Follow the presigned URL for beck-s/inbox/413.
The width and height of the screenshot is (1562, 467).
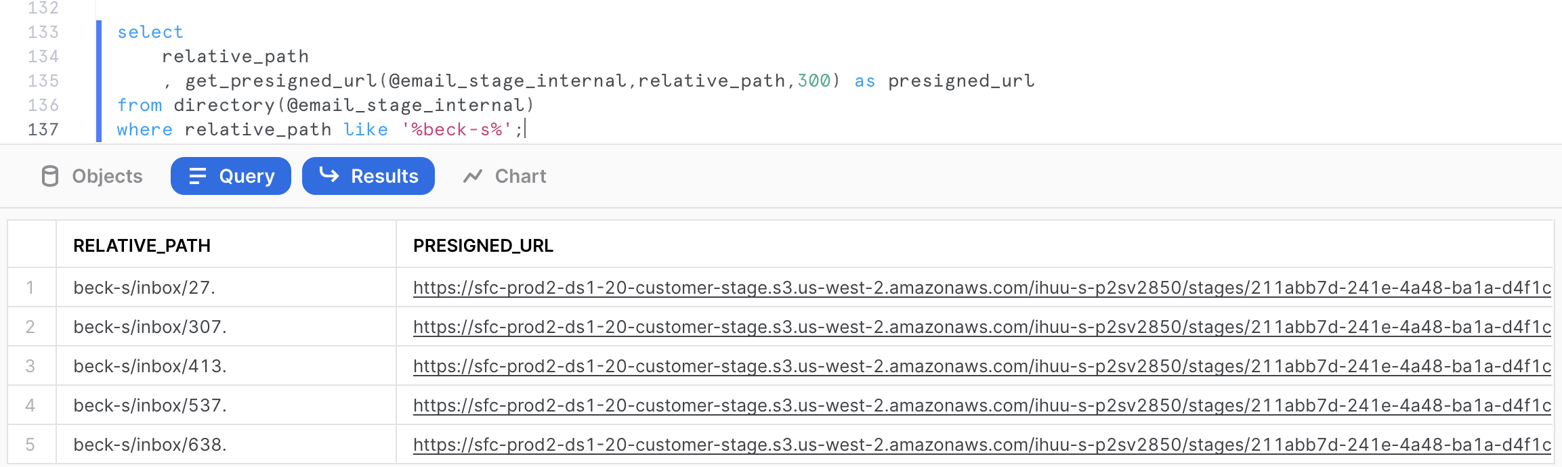[x=981, y=366]
